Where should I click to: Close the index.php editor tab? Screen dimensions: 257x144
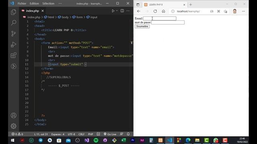pos(43,11)
